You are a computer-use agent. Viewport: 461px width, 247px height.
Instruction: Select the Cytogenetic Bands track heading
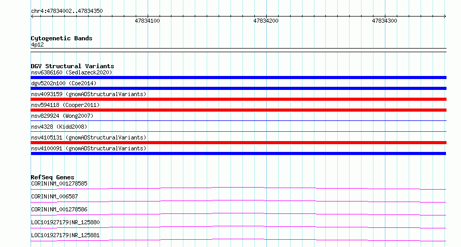62,38
